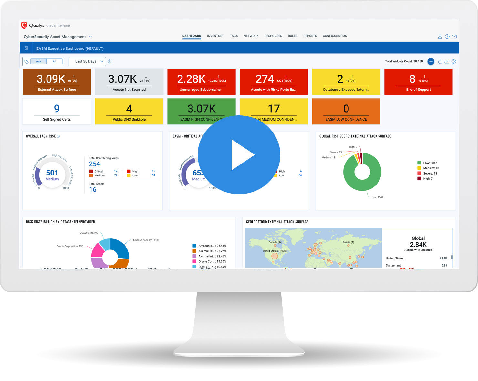Click the Amazon.c... blue legend swatch
Viewport: 478px width, 381px height.
click(x=194, y=246)
